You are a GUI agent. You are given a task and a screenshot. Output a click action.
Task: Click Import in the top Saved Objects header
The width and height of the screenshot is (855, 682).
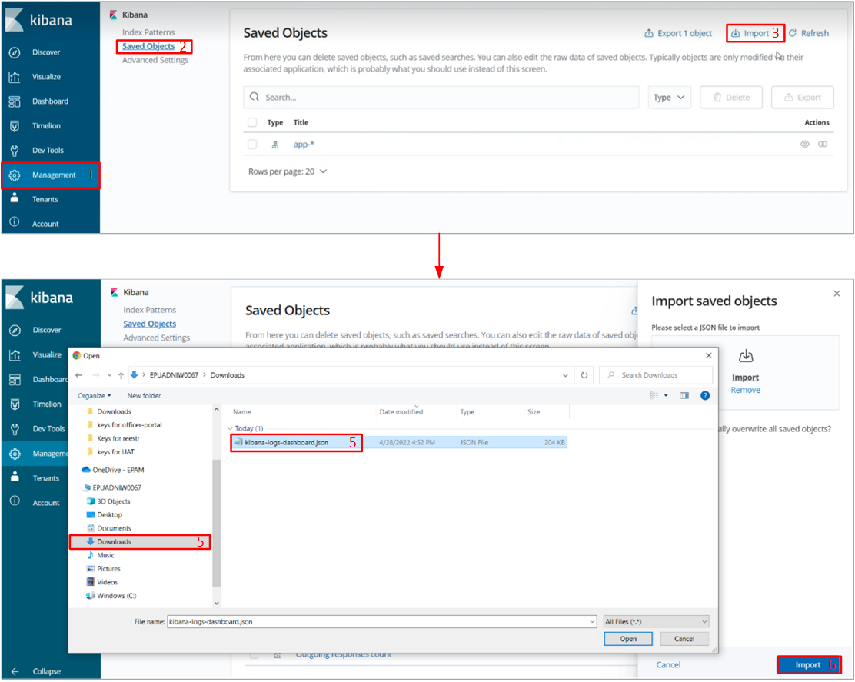coord(750,33)
